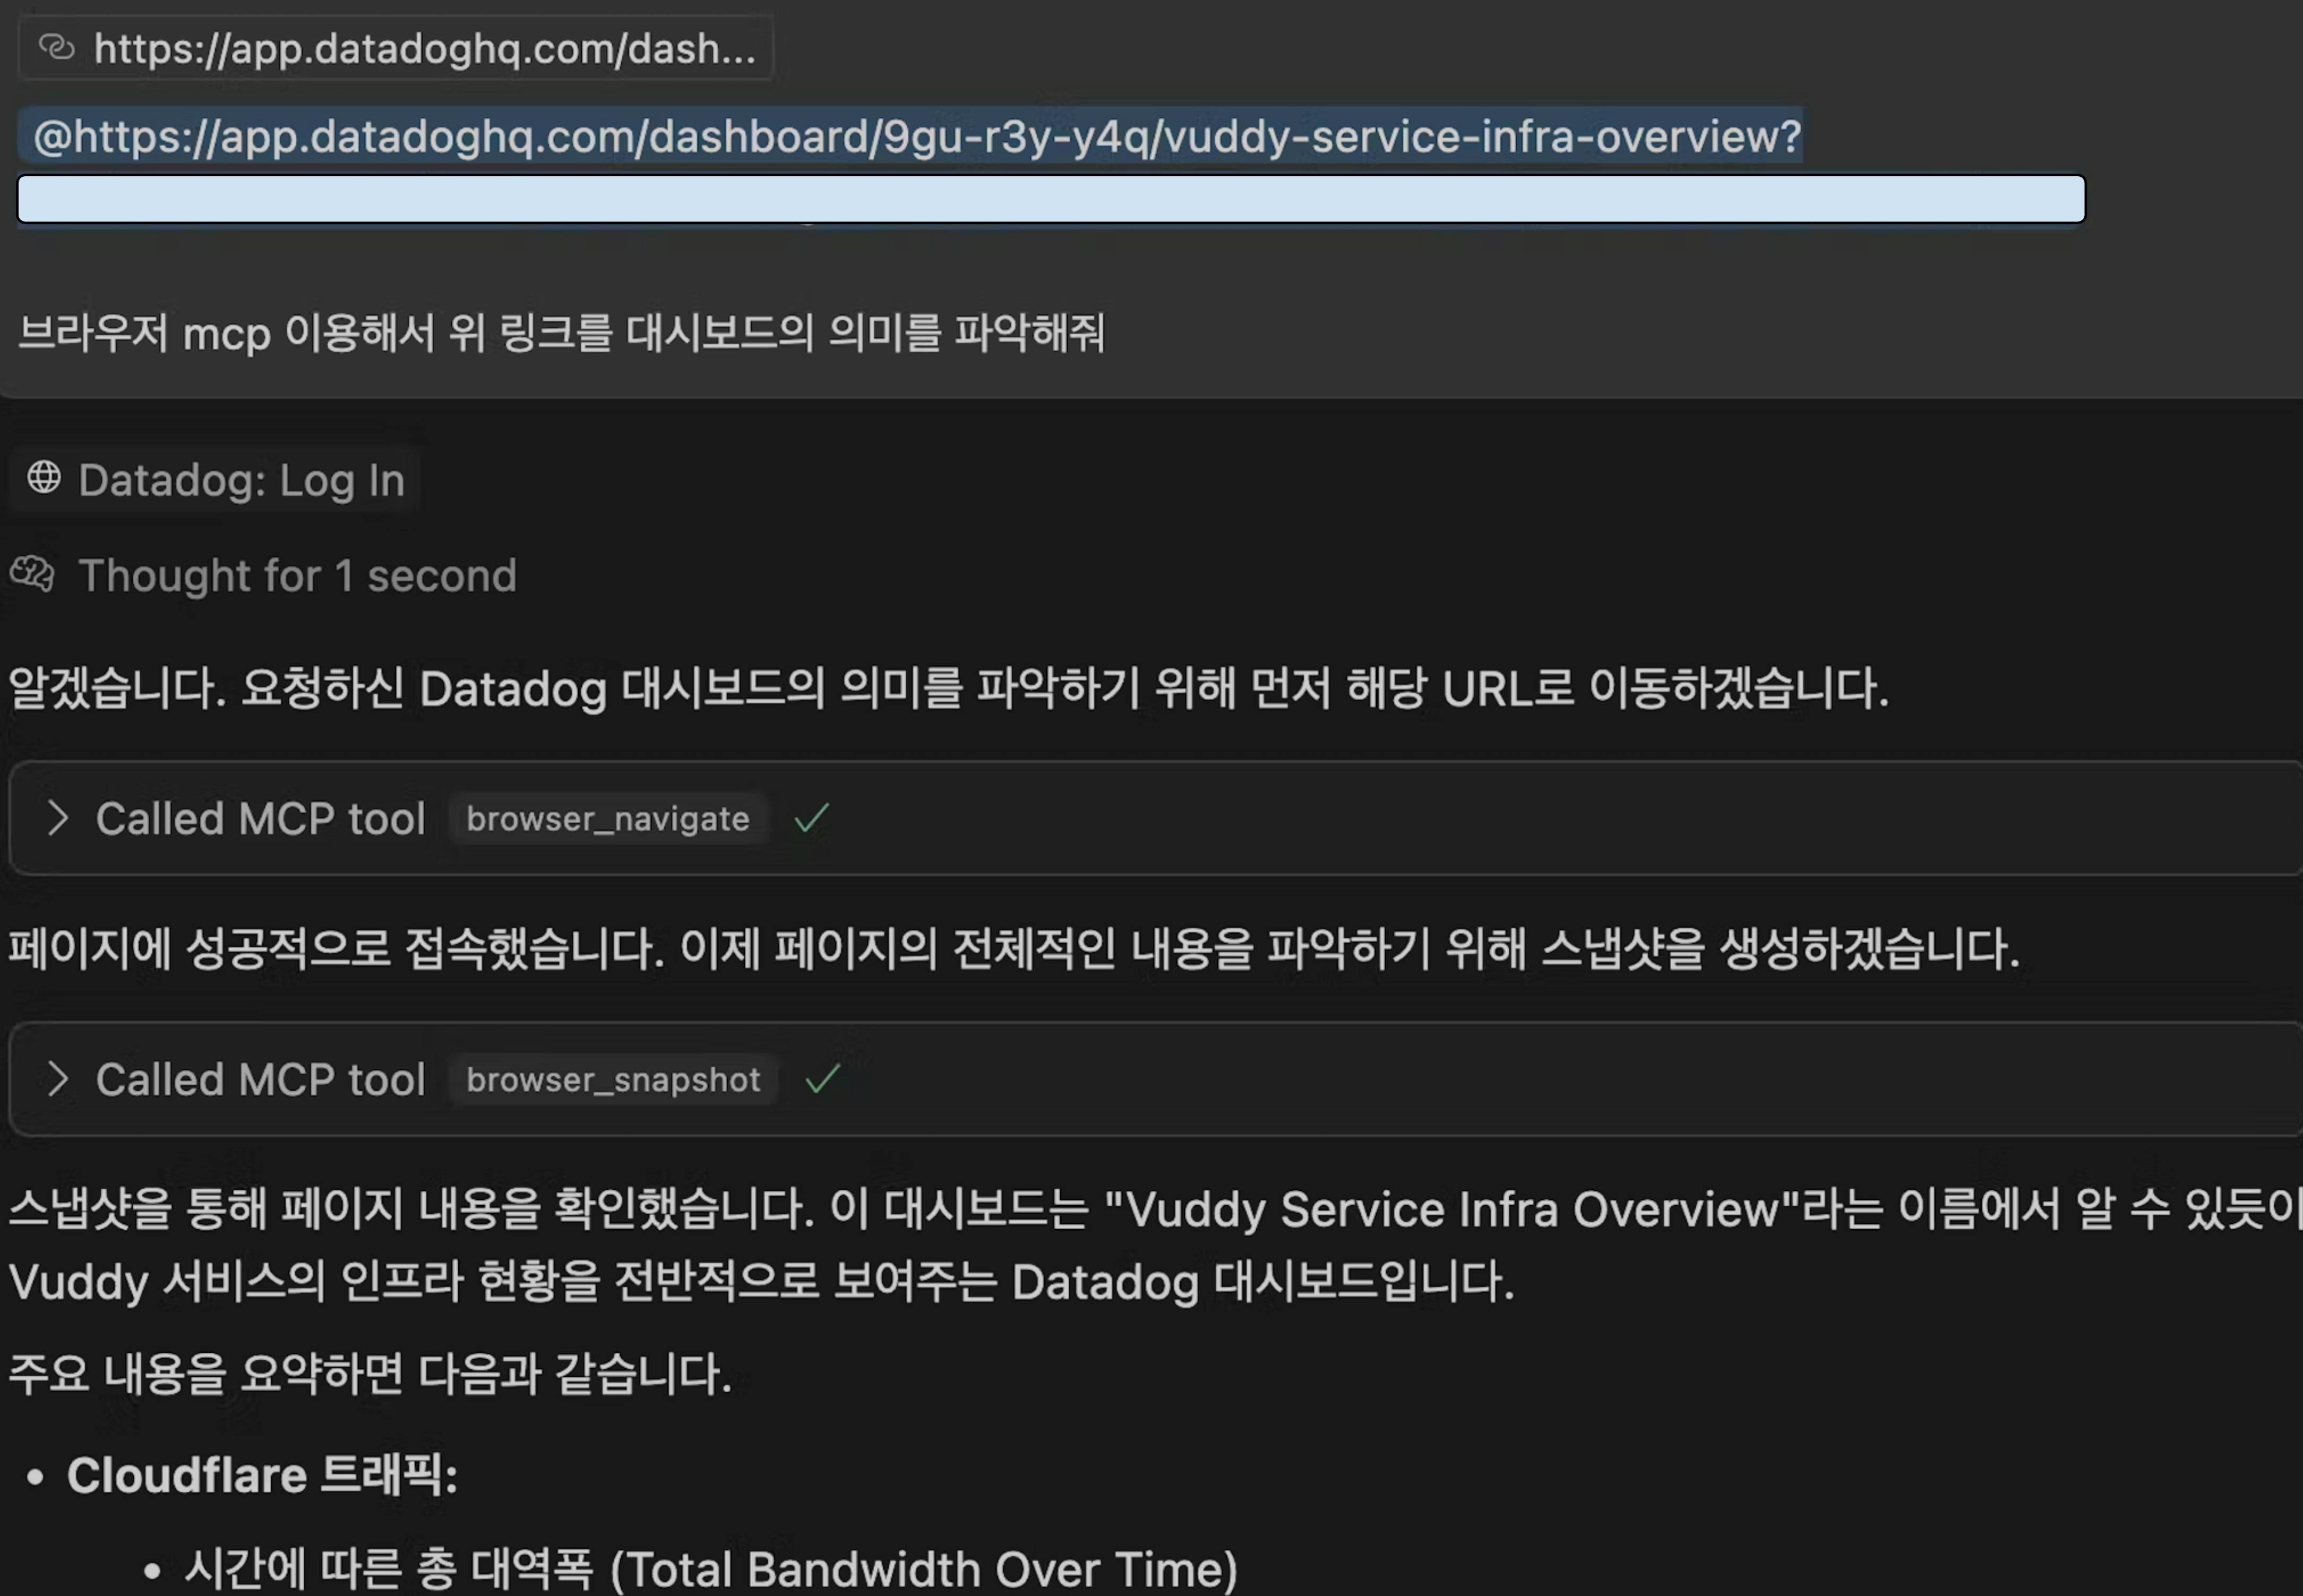Click the globe icon beside Datadog: Log In
Viewport: 2303px width, 1596px height.
(44, 478)
